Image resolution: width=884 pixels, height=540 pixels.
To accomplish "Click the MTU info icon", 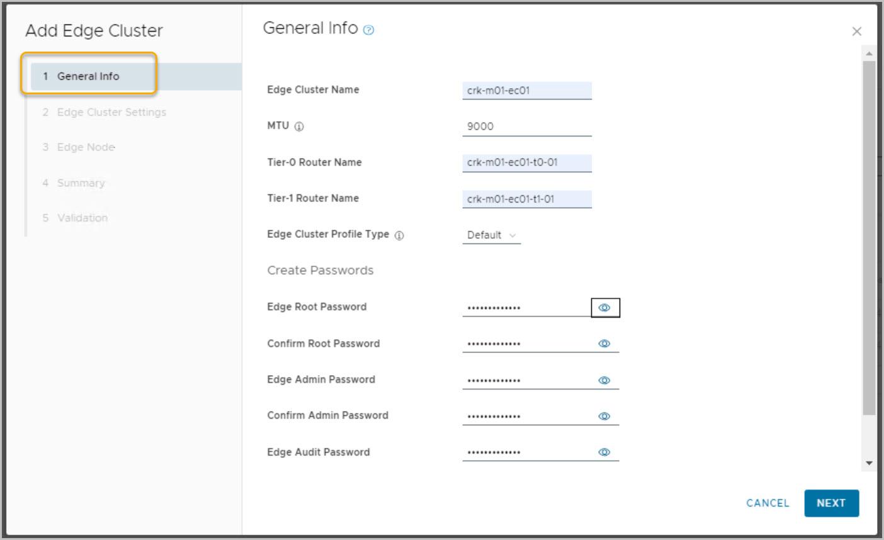I will (299, 127).
